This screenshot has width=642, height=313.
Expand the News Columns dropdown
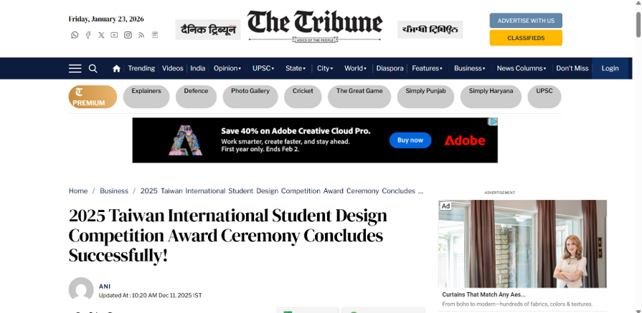point(521,69)
